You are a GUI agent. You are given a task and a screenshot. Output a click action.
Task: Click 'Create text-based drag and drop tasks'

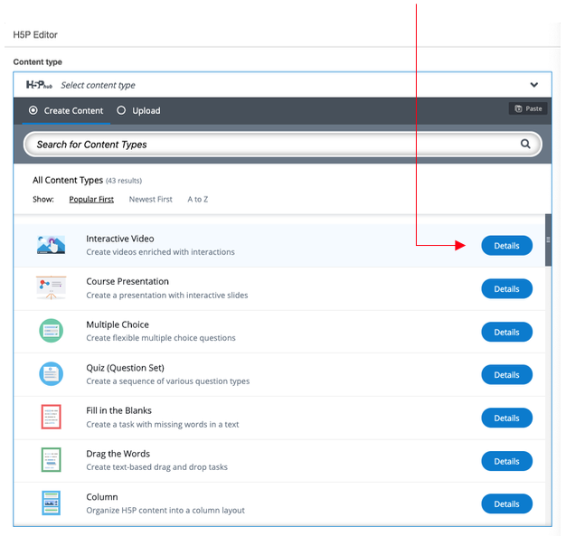click(156, 467)
